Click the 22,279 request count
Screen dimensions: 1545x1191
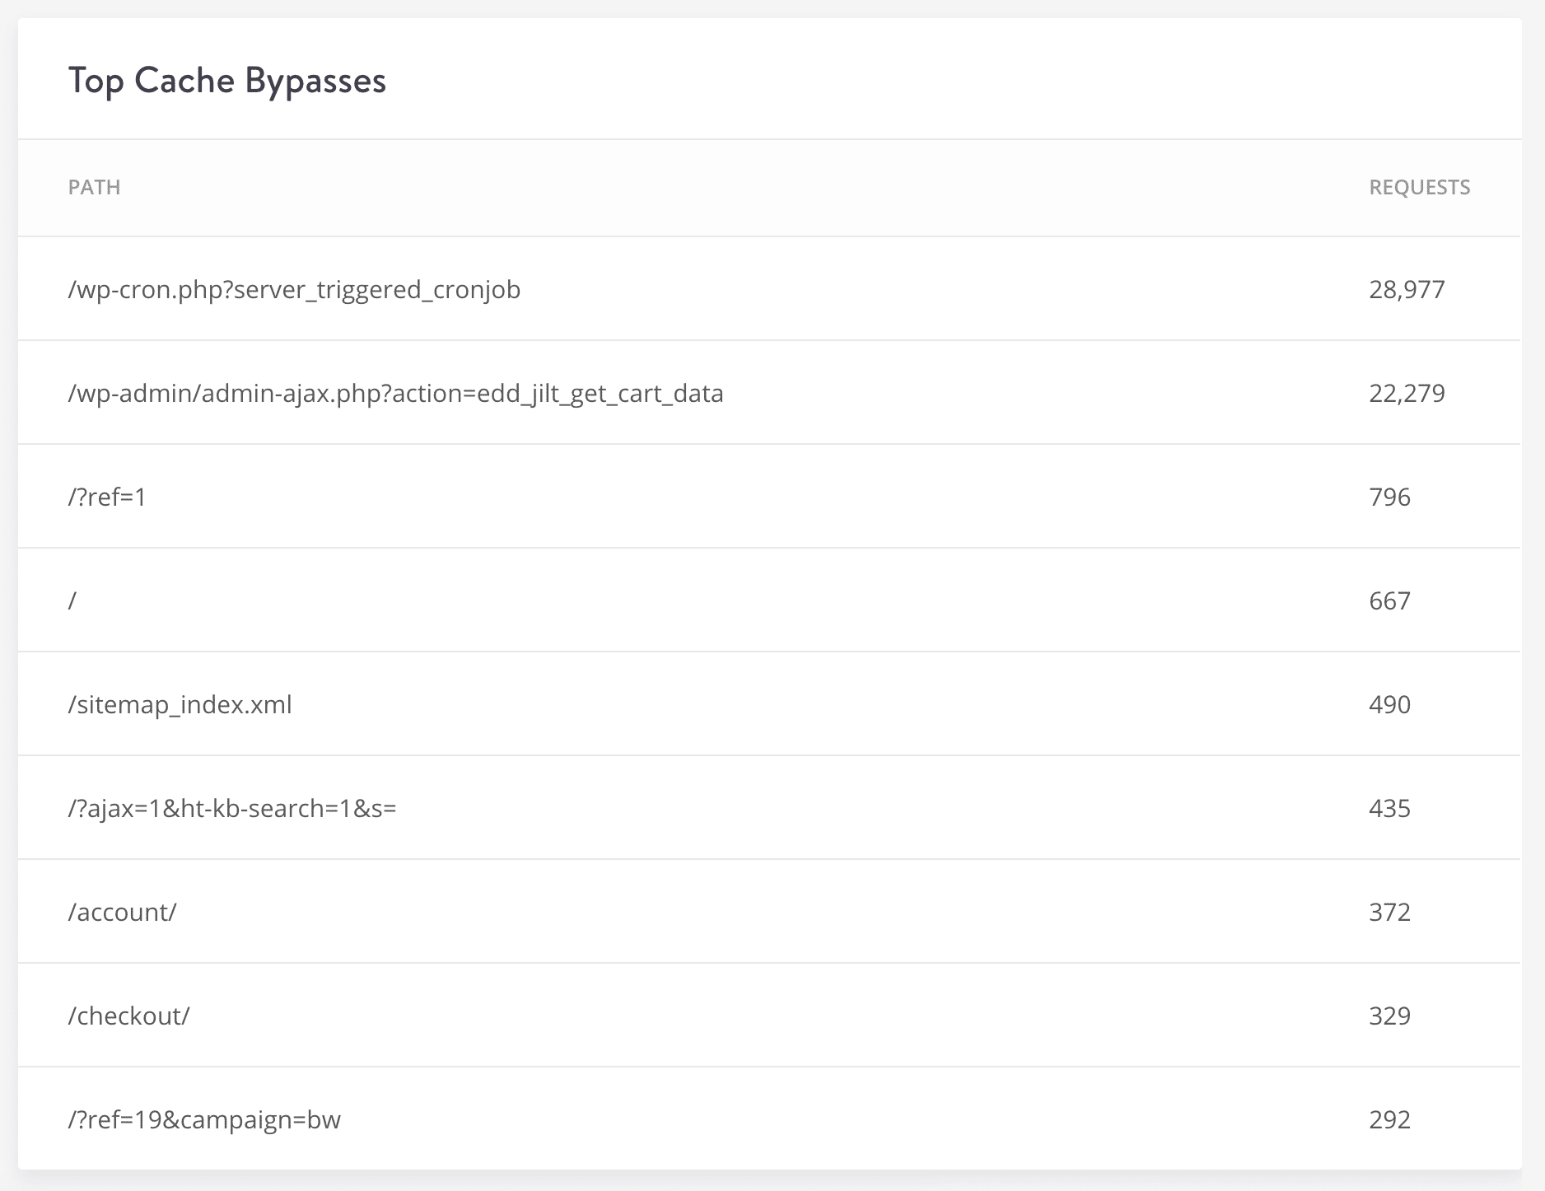[x=1406, y=393]
